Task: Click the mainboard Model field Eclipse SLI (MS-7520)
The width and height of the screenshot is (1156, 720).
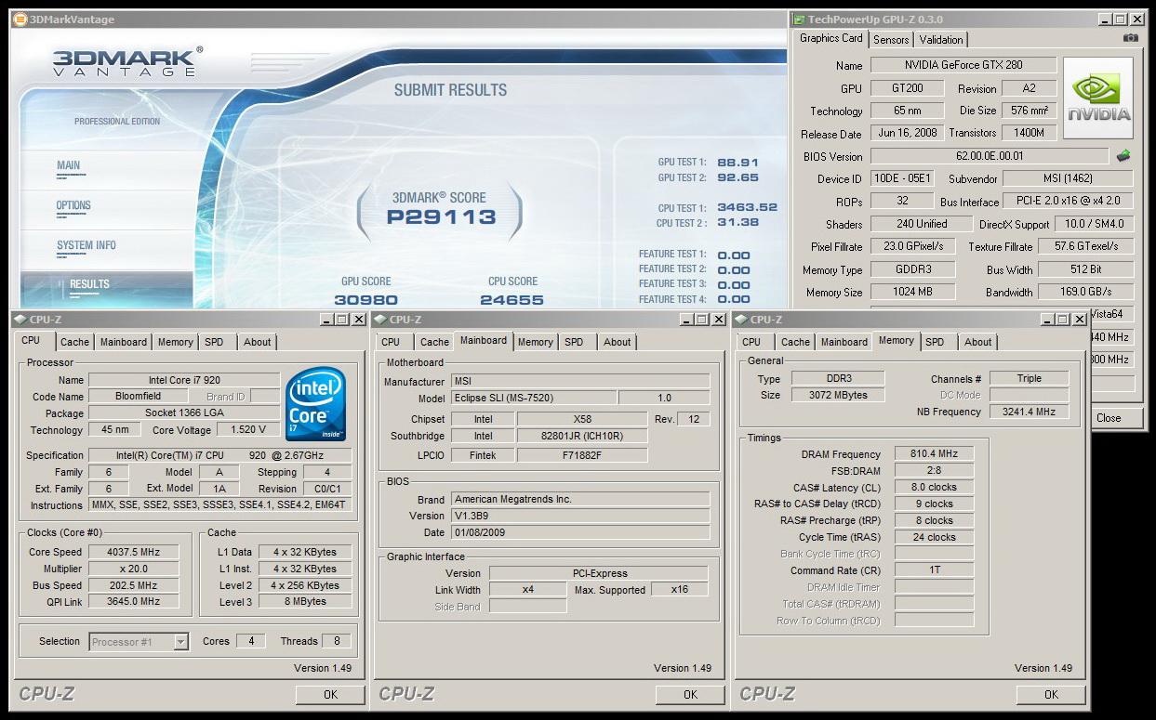Action: [x=532, y=398]
